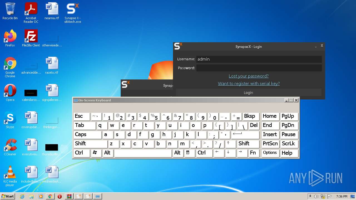356x200 pixels.
Task: Open the Opera desktop shortcut
Action: (10, 93)
